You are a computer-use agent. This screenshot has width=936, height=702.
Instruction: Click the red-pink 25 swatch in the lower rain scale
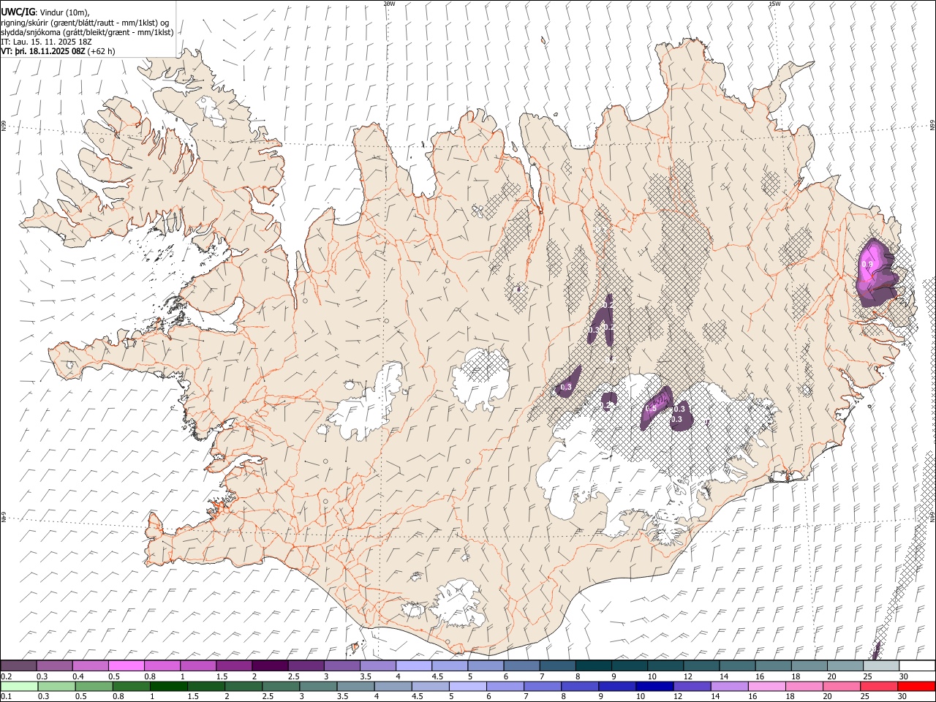[878, 686]
